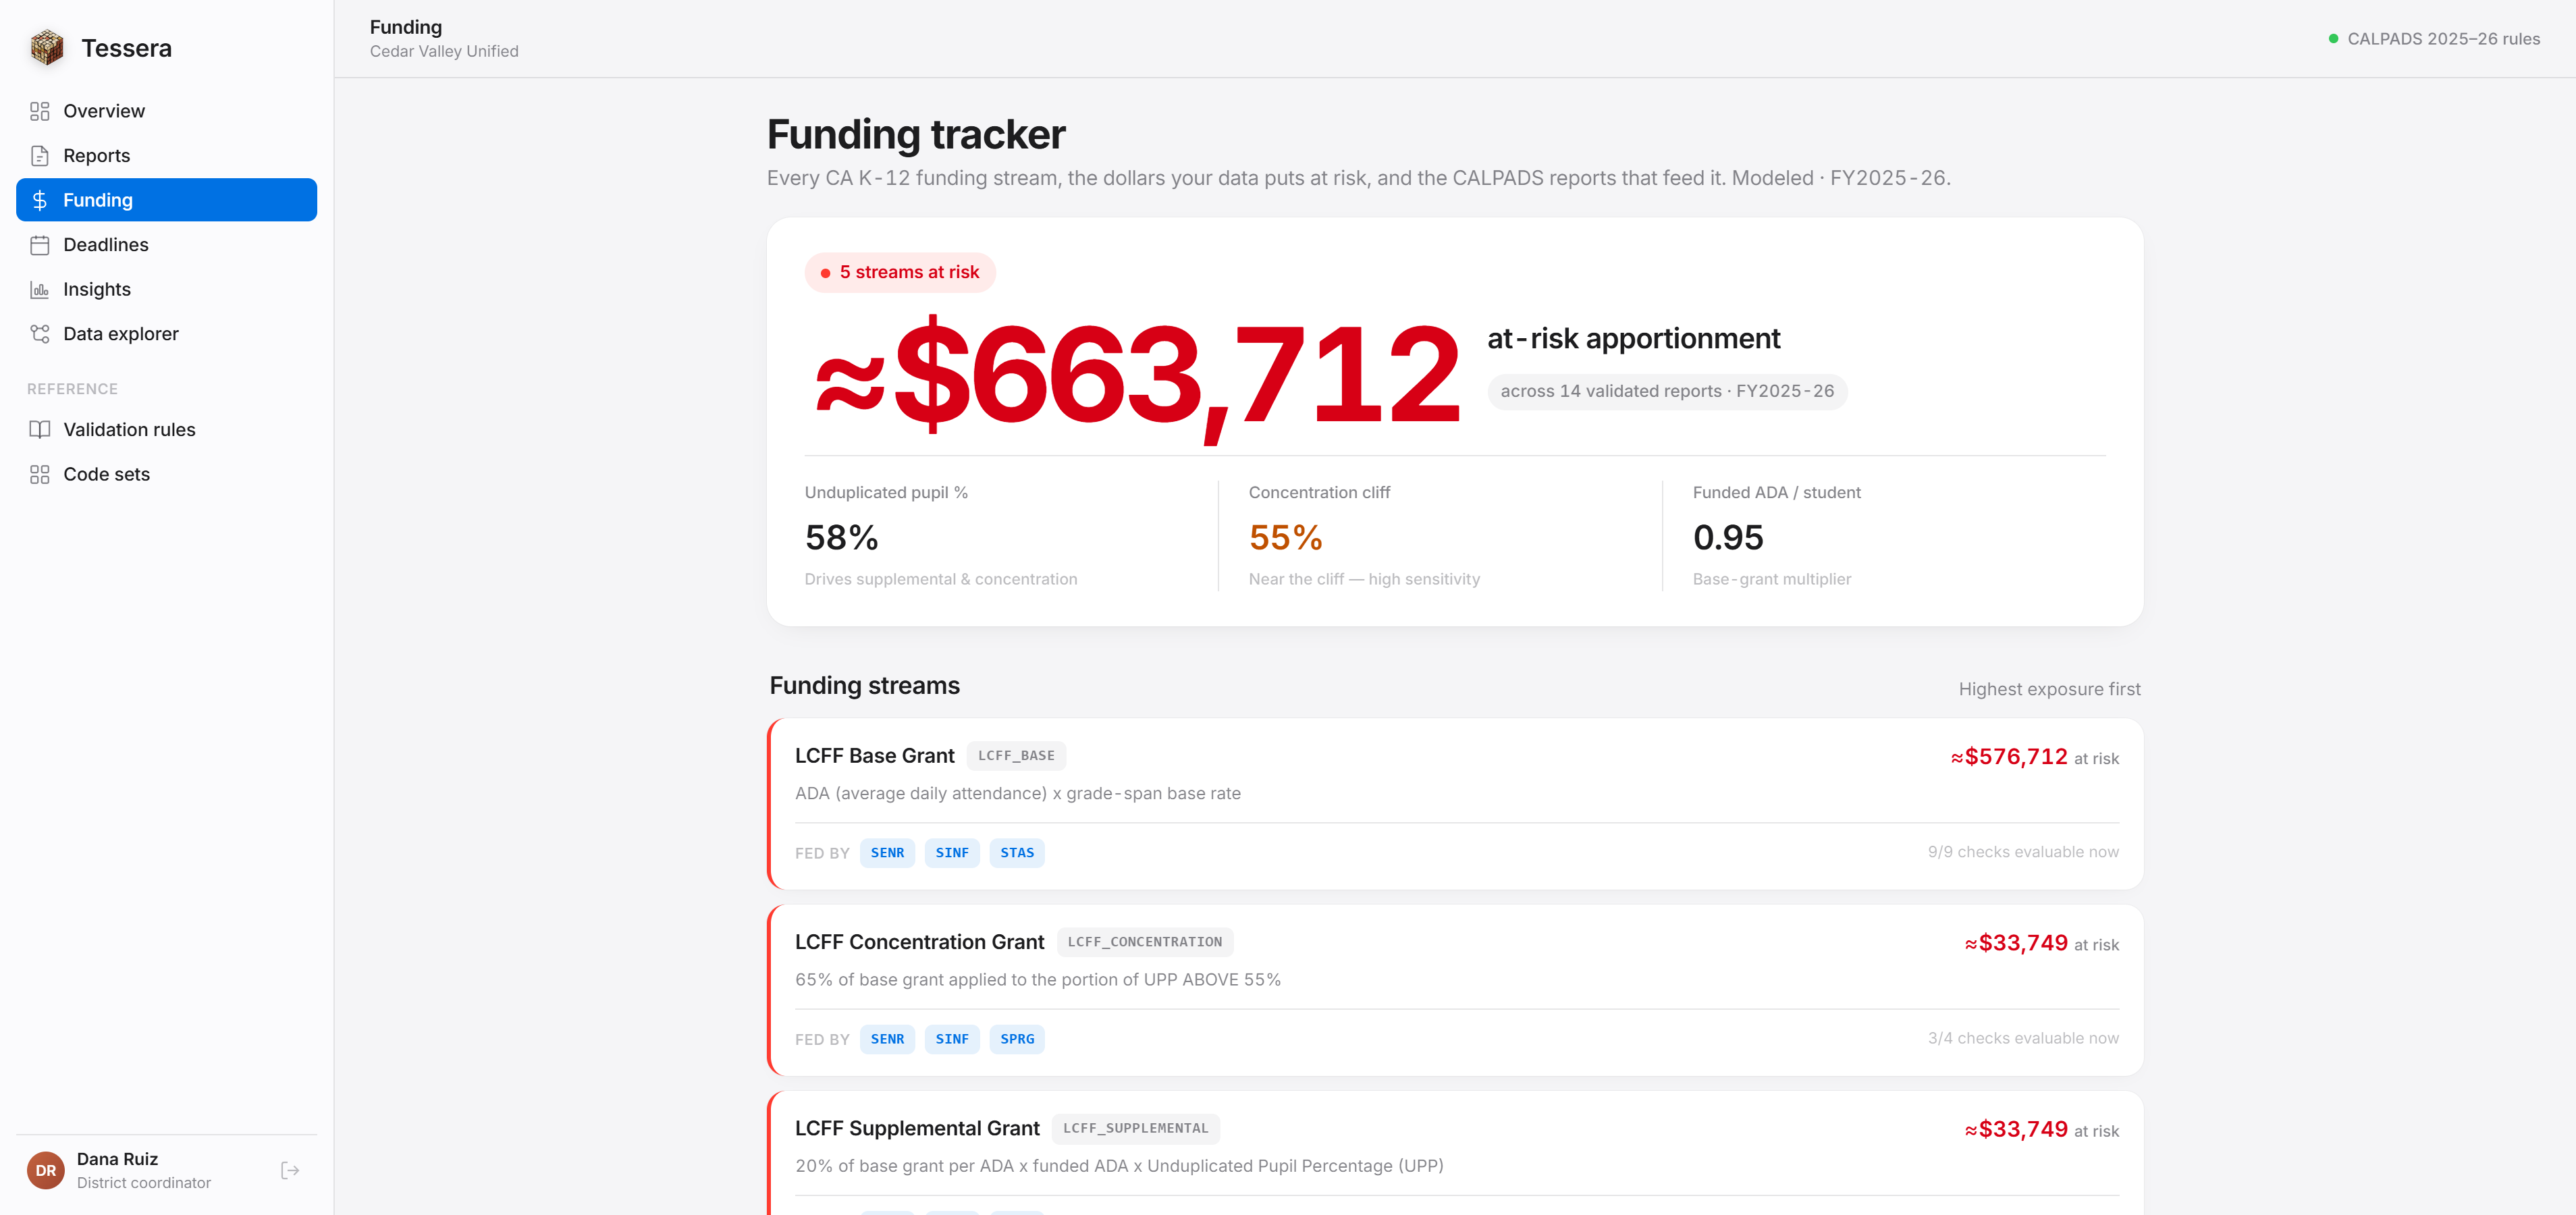The height and width of the screenshot is (1215, 2576).
Task: Open Code sets reference
Action: click(x=166, y=475)
